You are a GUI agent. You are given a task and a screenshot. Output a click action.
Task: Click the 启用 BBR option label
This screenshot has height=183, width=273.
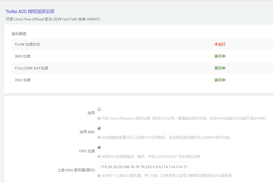click(x=87, y=132)
